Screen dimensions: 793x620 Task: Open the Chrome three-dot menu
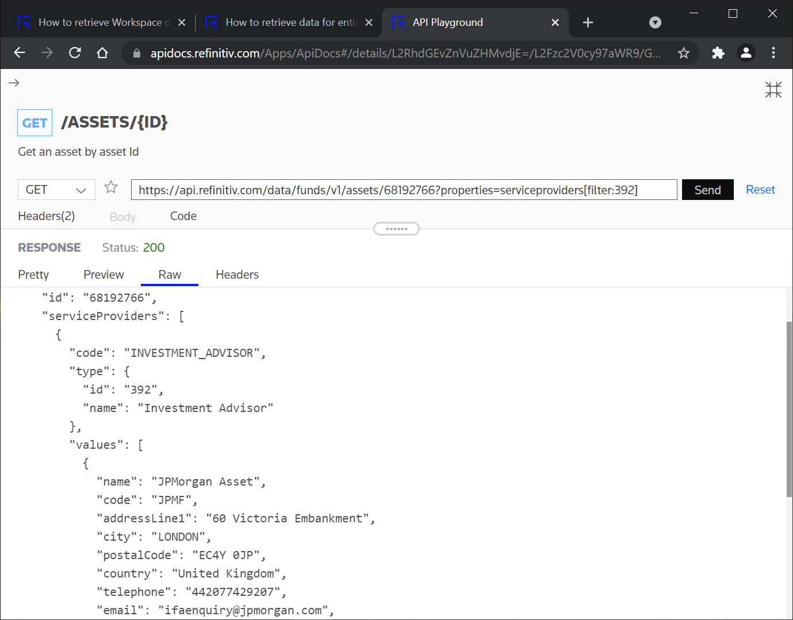pos(773,53)
